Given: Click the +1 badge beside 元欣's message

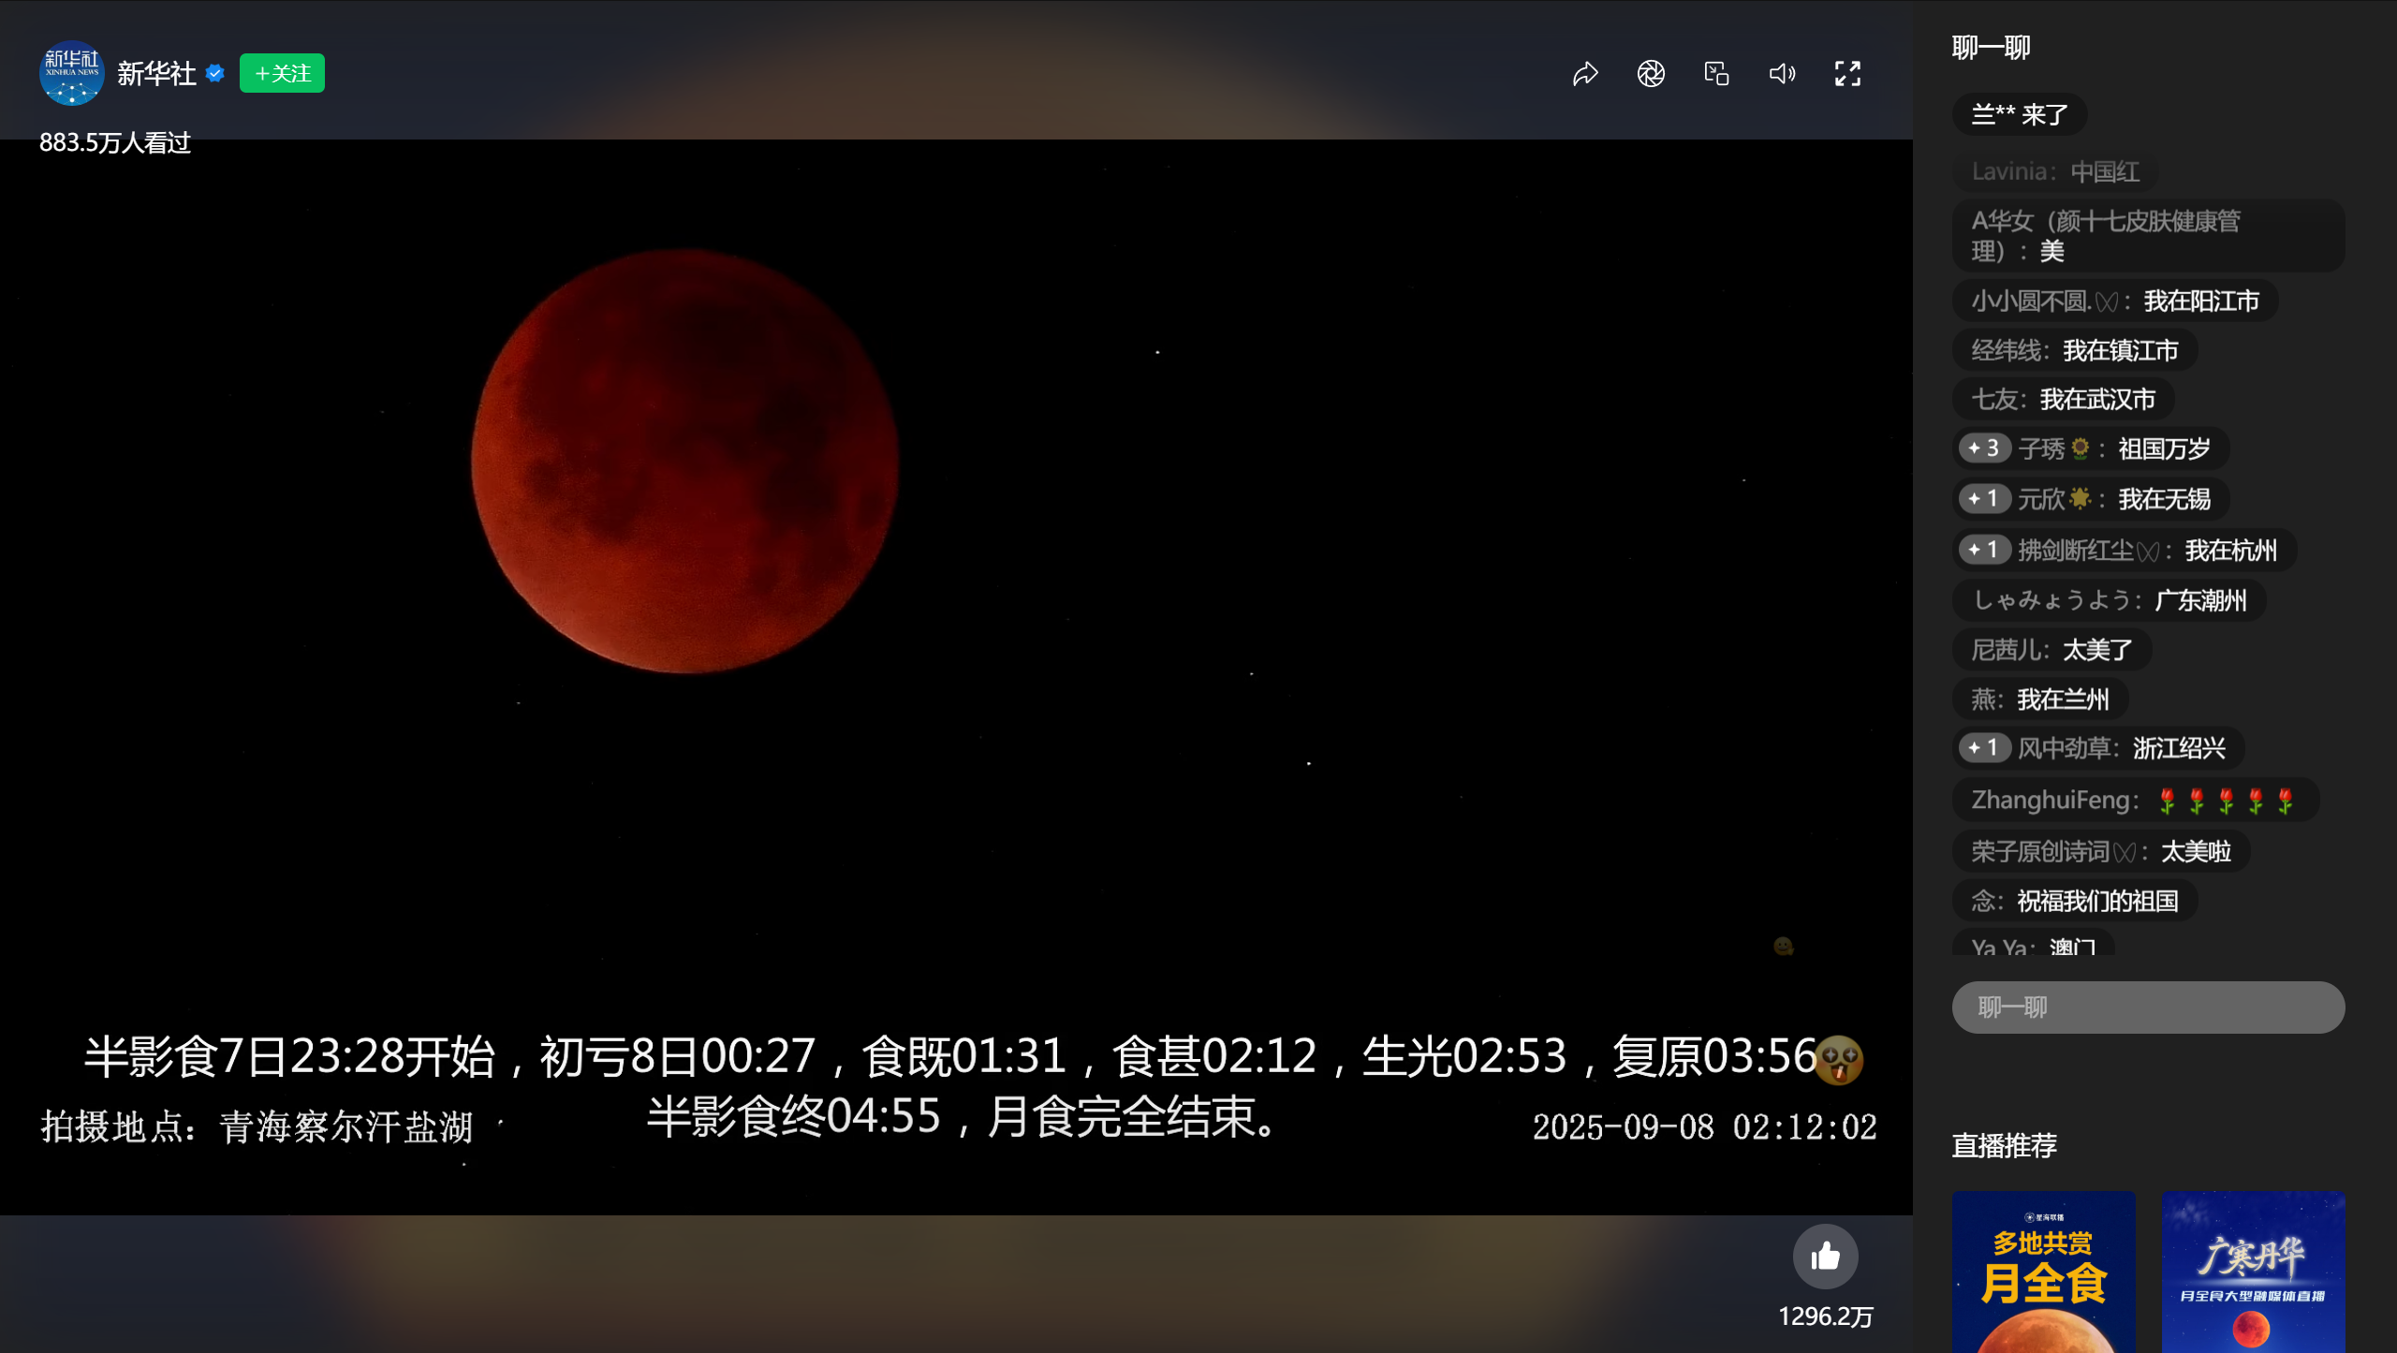Looking at the screenshot, I should point(1983,498).
